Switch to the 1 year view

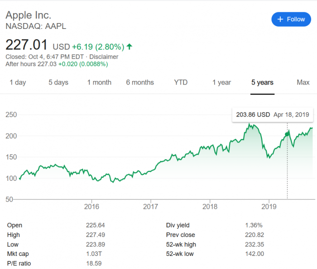click(221, 82)
